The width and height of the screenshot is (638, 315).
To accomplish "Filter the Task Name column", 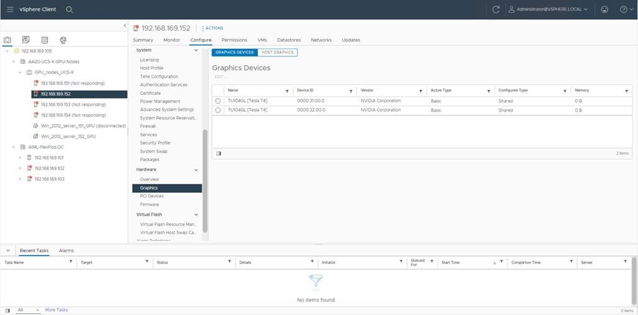I will pyautogui.click(x=71, y=262).
